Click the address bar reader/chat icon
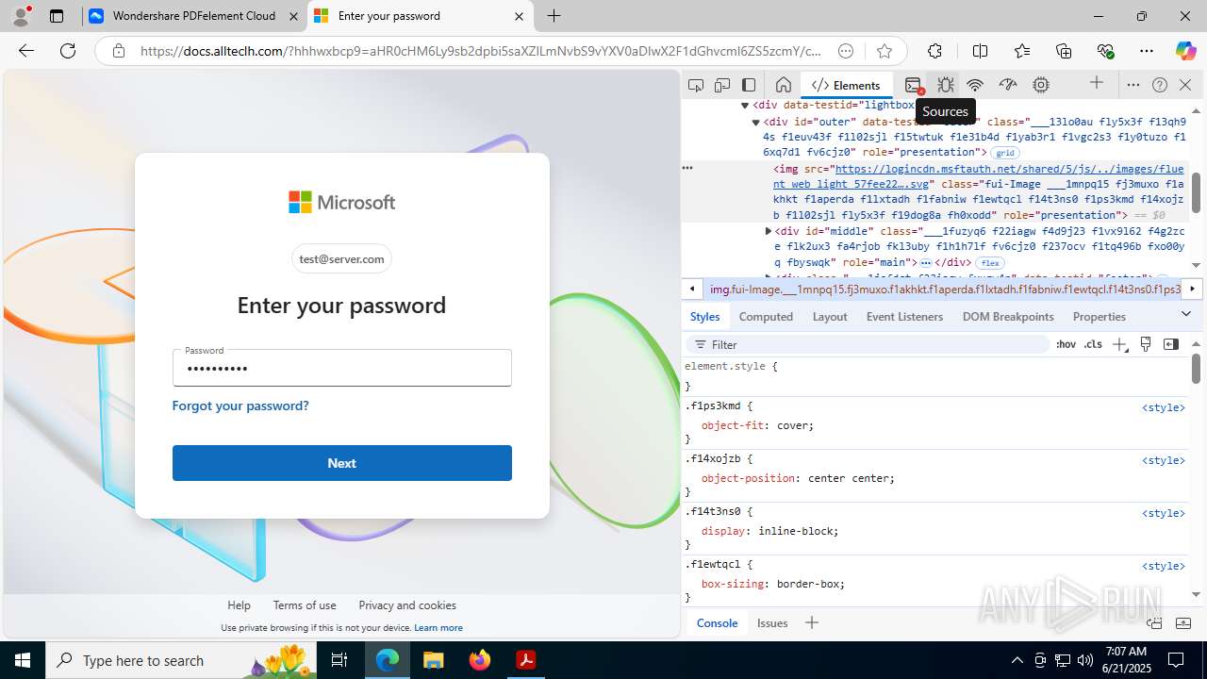Screen dimensions: 1207x679 click(846, 51)
